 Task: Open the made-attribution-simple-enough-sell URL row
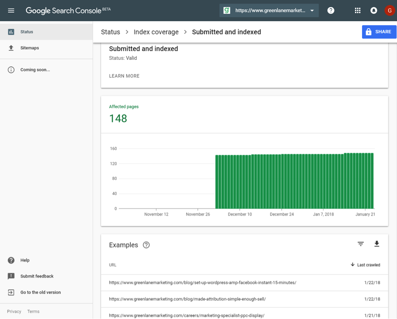pyautogui.click(x=244, y=299)
